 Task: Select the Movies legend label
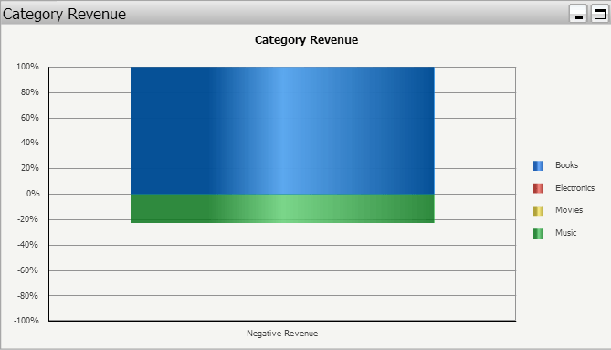(x=569, y=210)
